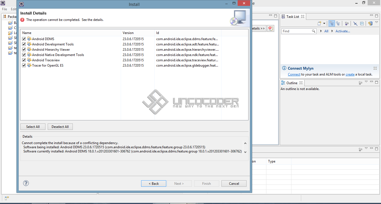Screen dimensions: 381x204
Task: Sort the install list by Version column
Action: (x=138, y=33)
